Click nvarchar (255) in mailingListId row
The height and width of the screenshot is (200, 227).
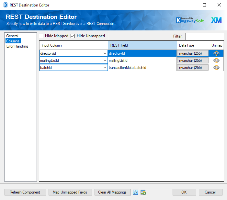click(x=193, y=60)
